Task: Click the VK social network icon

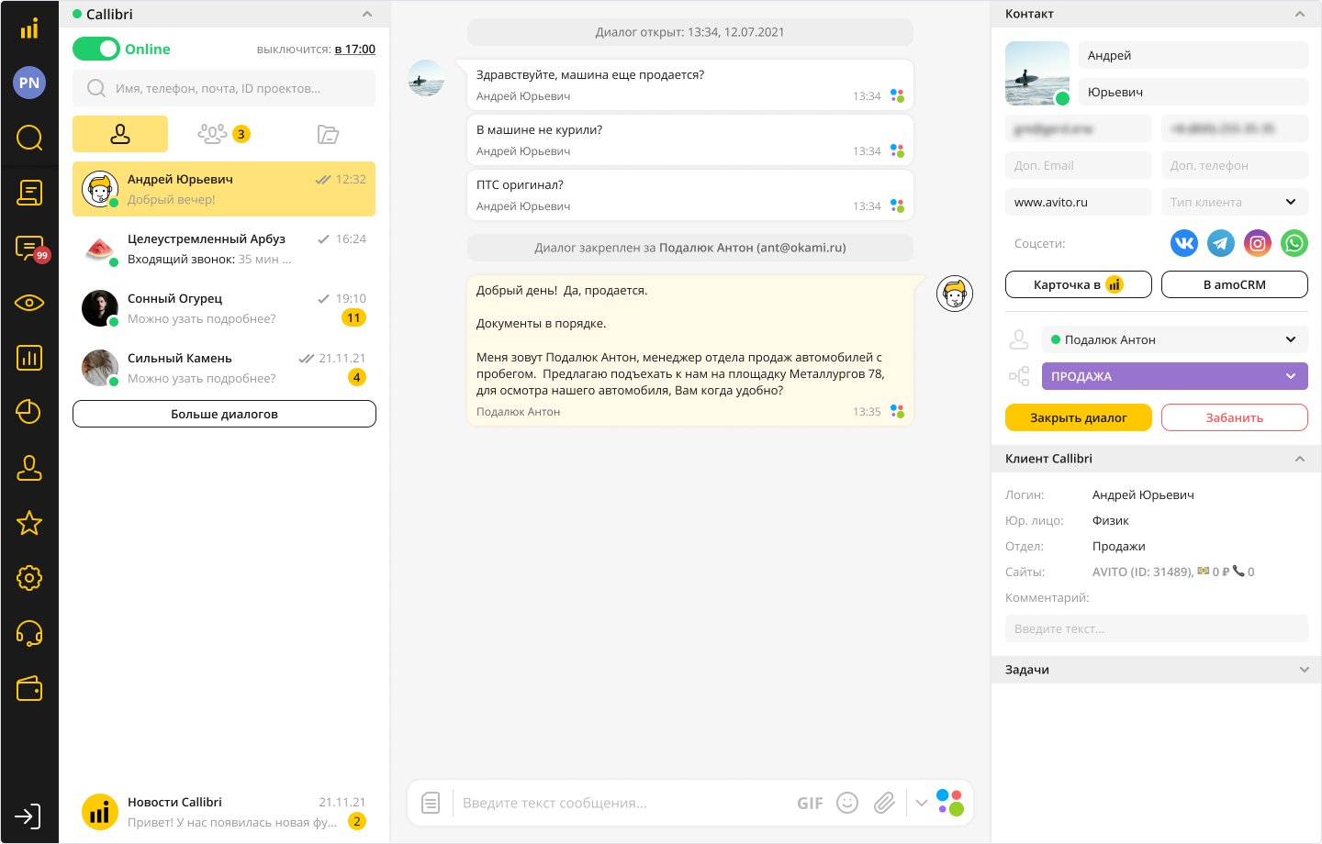Action: point(1183,243)
